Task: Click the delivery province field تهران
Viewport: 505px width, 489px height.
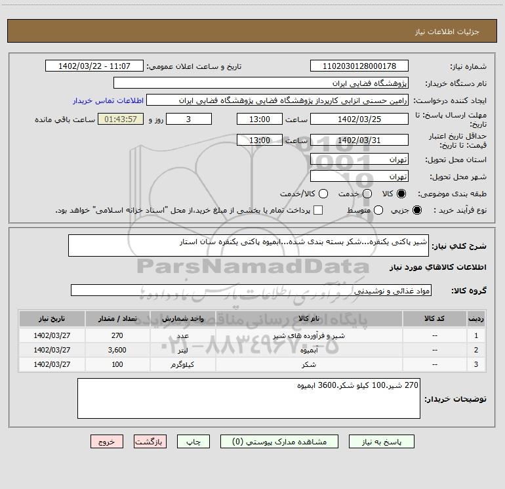Action: (x=359, y=159)
